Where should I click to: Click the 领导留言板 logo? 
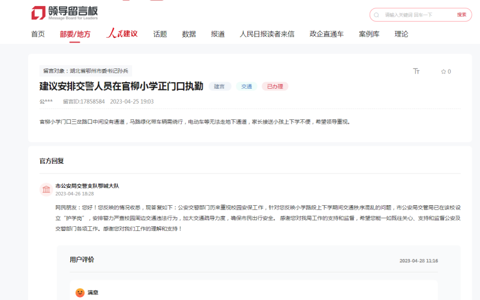click(65, 13)
